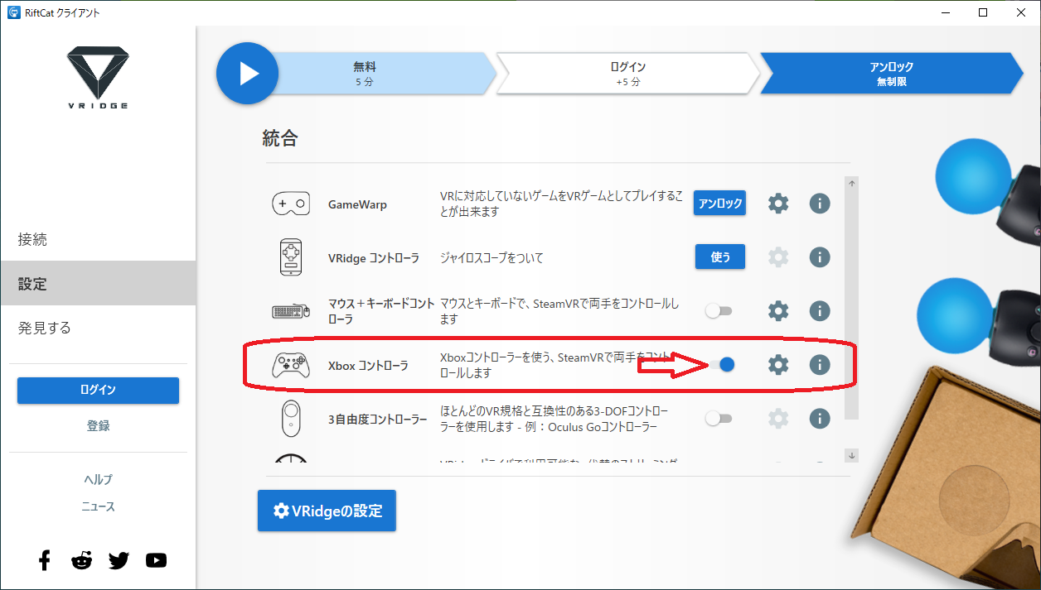Click the Xbox gamepad icon
The height and width of the screenshot is (590, 1041).
[291, 365]
